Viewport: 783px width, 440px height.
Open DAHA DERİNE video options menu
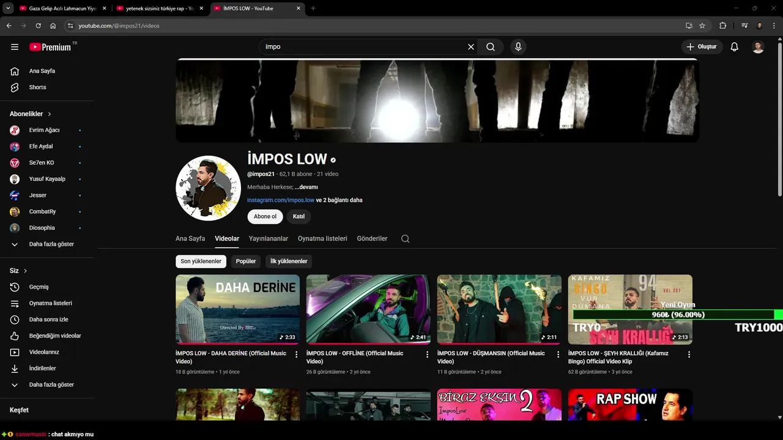(297, 354)
